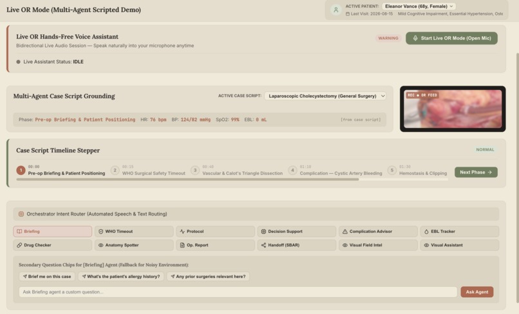The width and height of the screenshot is (519, 314).
Task: Click the Orchestrator Intent Router chip icon
Action: (21, 214)
